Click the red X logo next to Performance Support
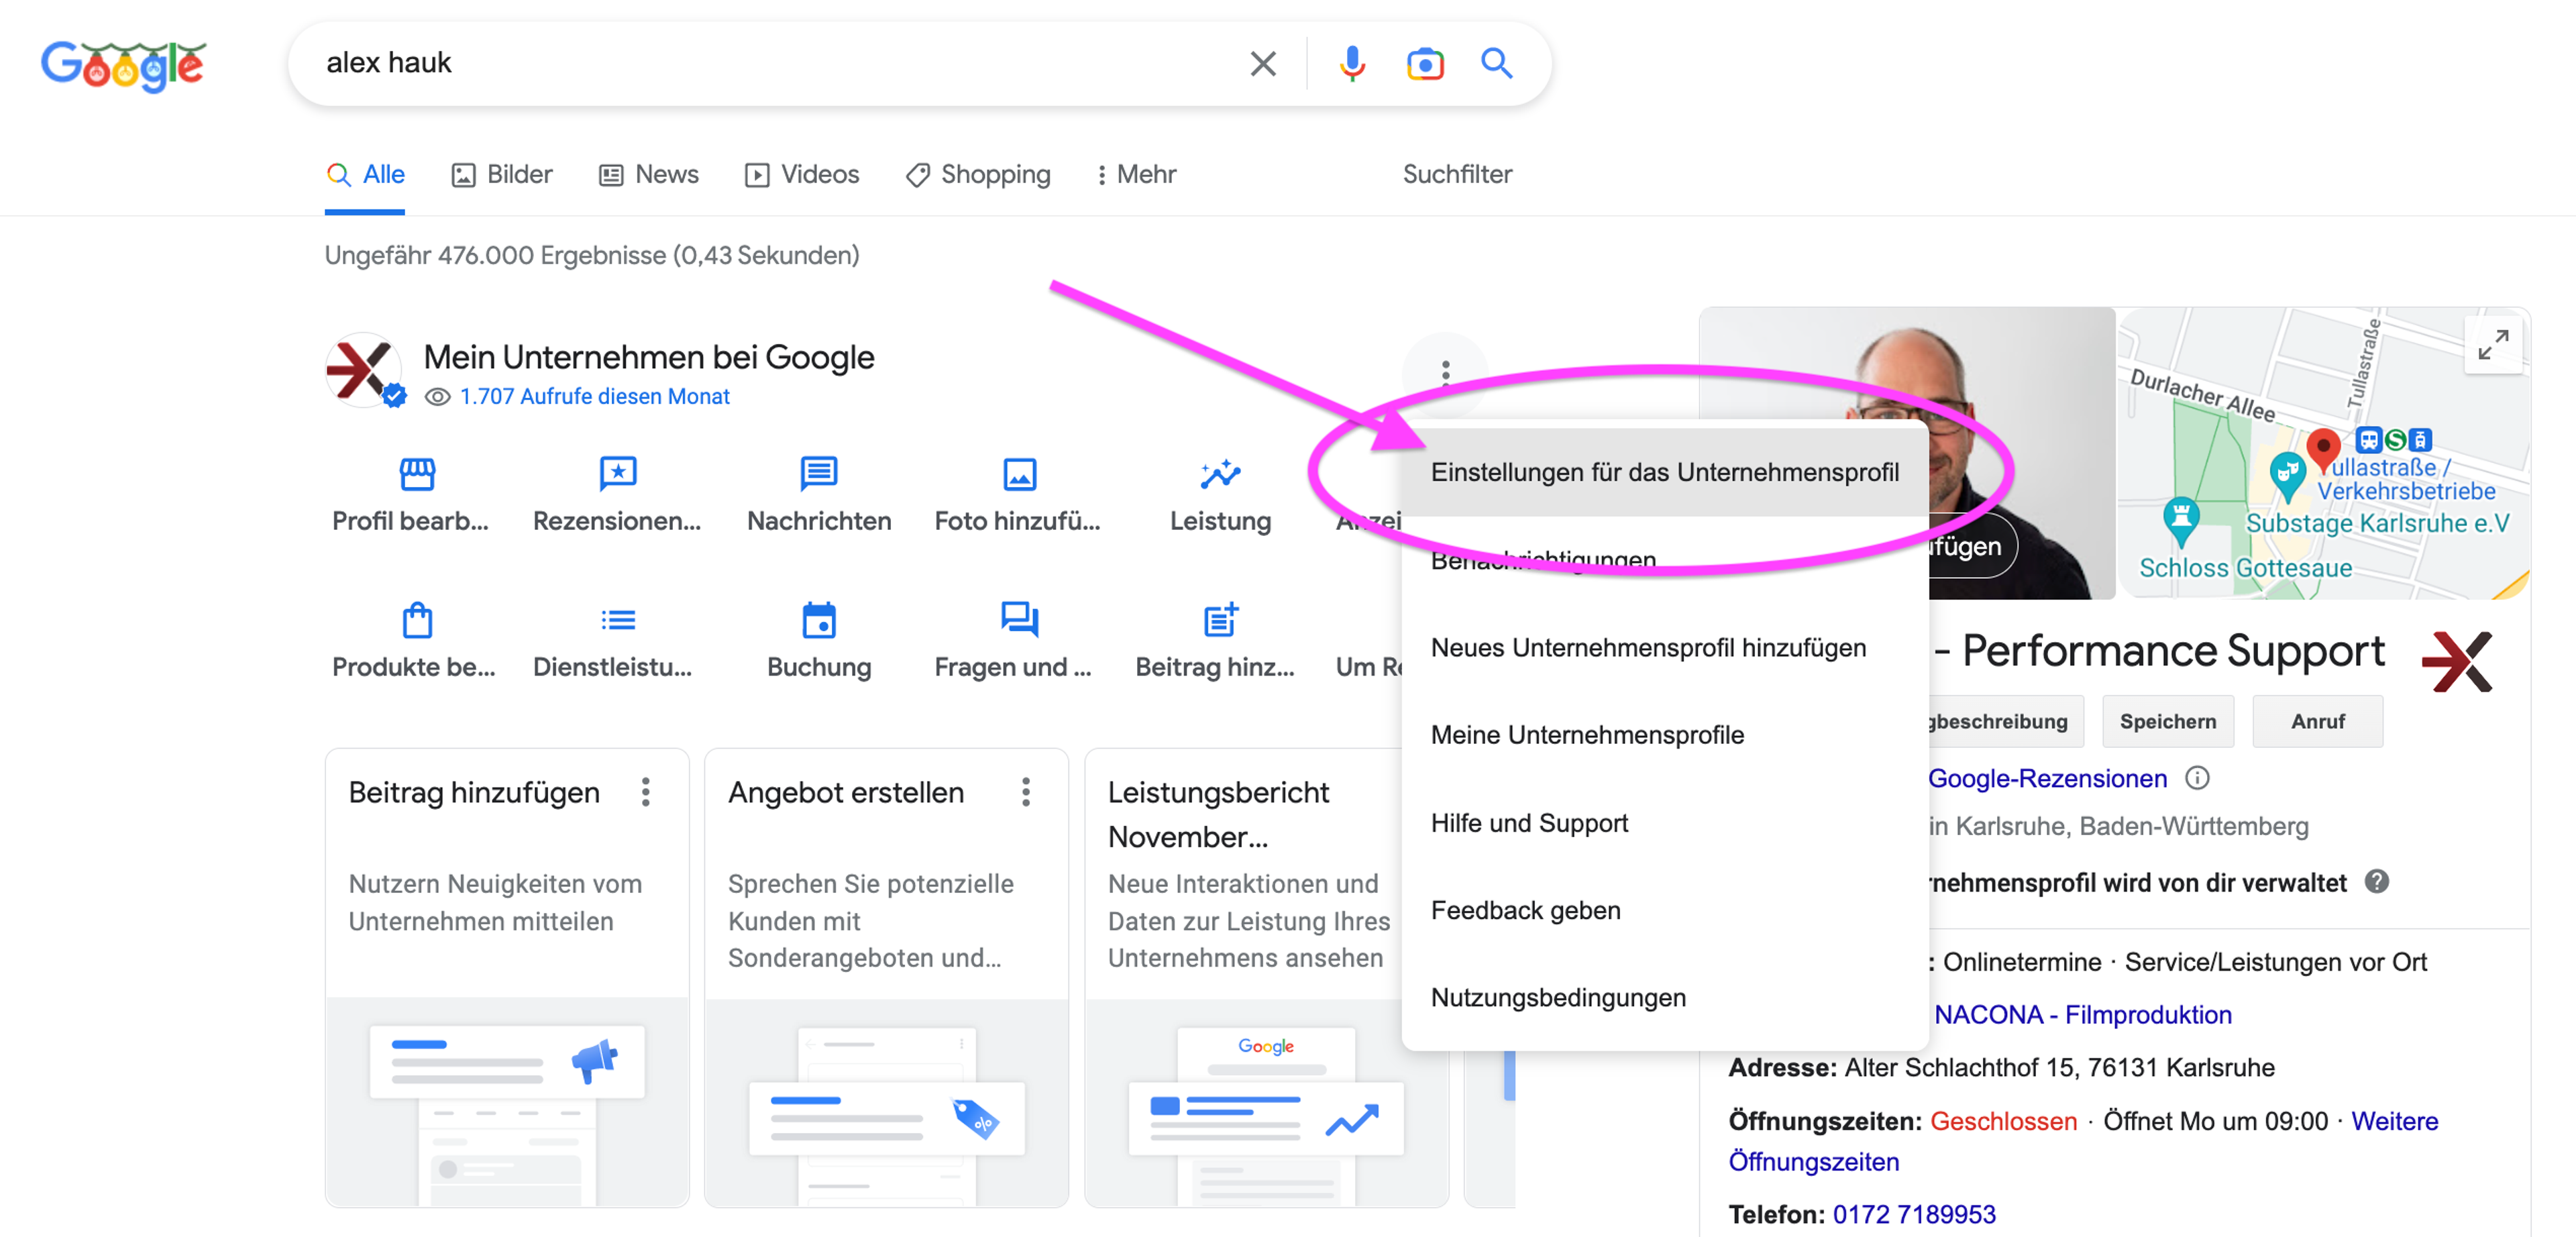This screenshot has width=2576, height=1237. click(2458, 661)
